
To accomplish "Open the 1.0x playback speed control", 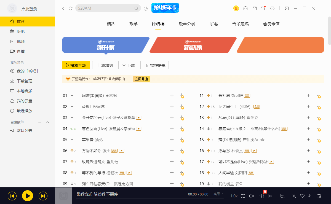I will [234, 196].
